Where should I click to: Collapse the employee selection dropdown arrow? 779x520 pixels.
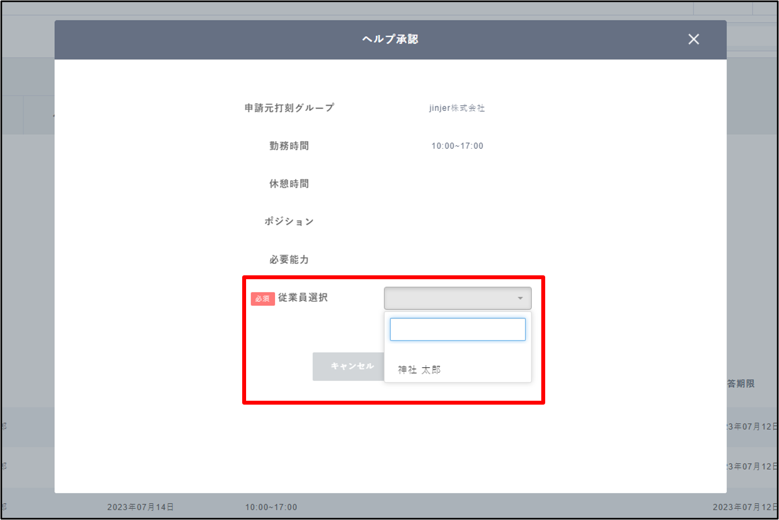pyautogui.click(x=520, y=298)
